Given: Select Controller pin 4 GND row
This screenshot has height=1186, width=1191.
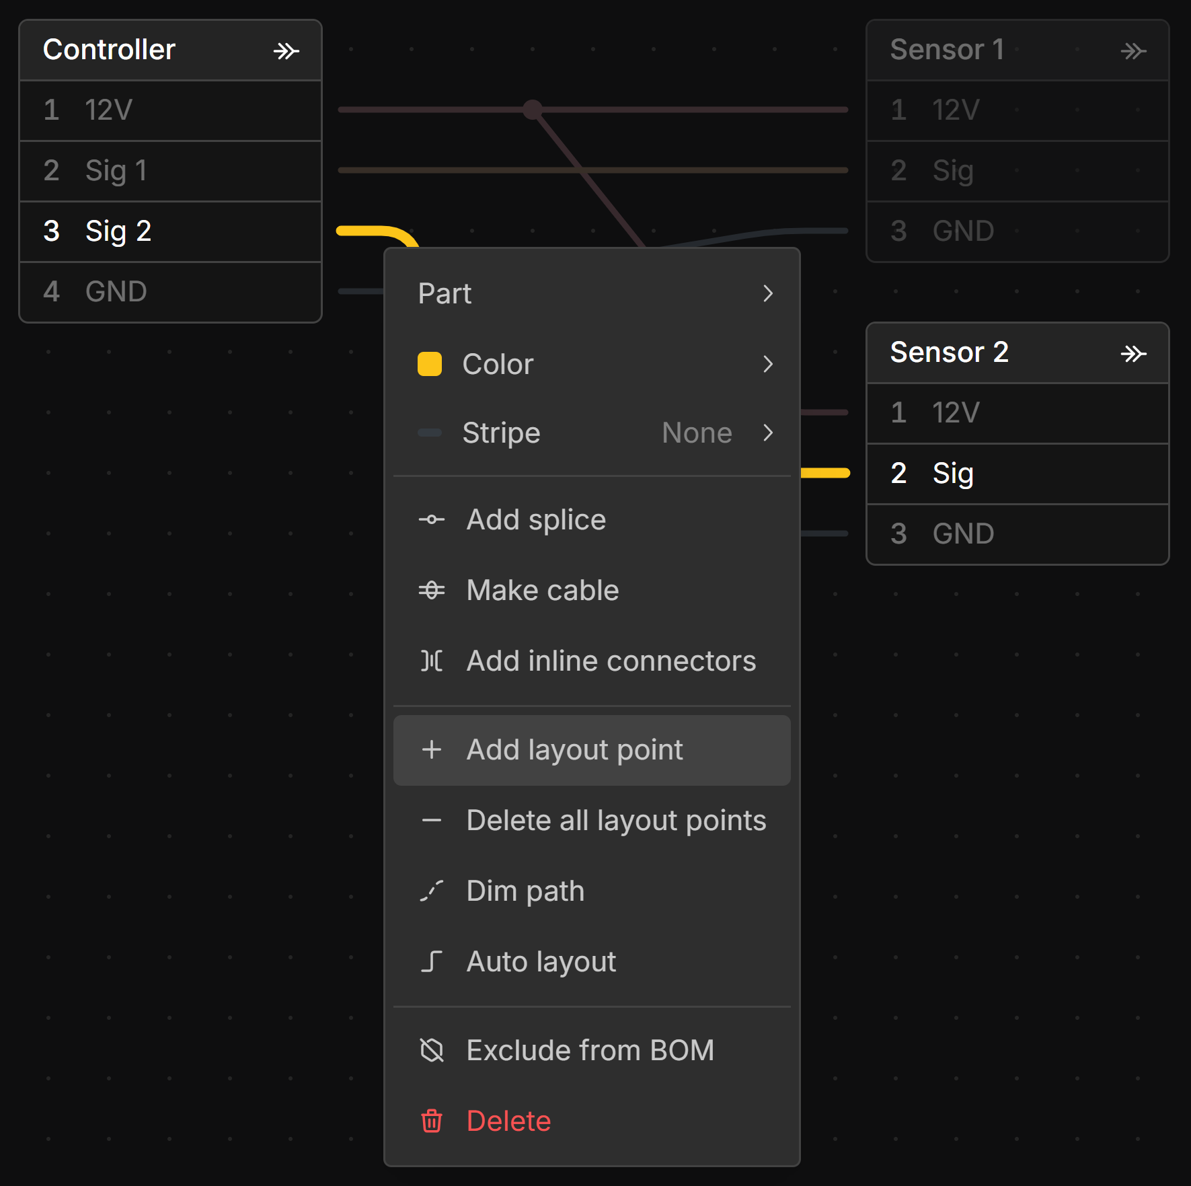Looking at the screenshot, I should tap(170, 292).
